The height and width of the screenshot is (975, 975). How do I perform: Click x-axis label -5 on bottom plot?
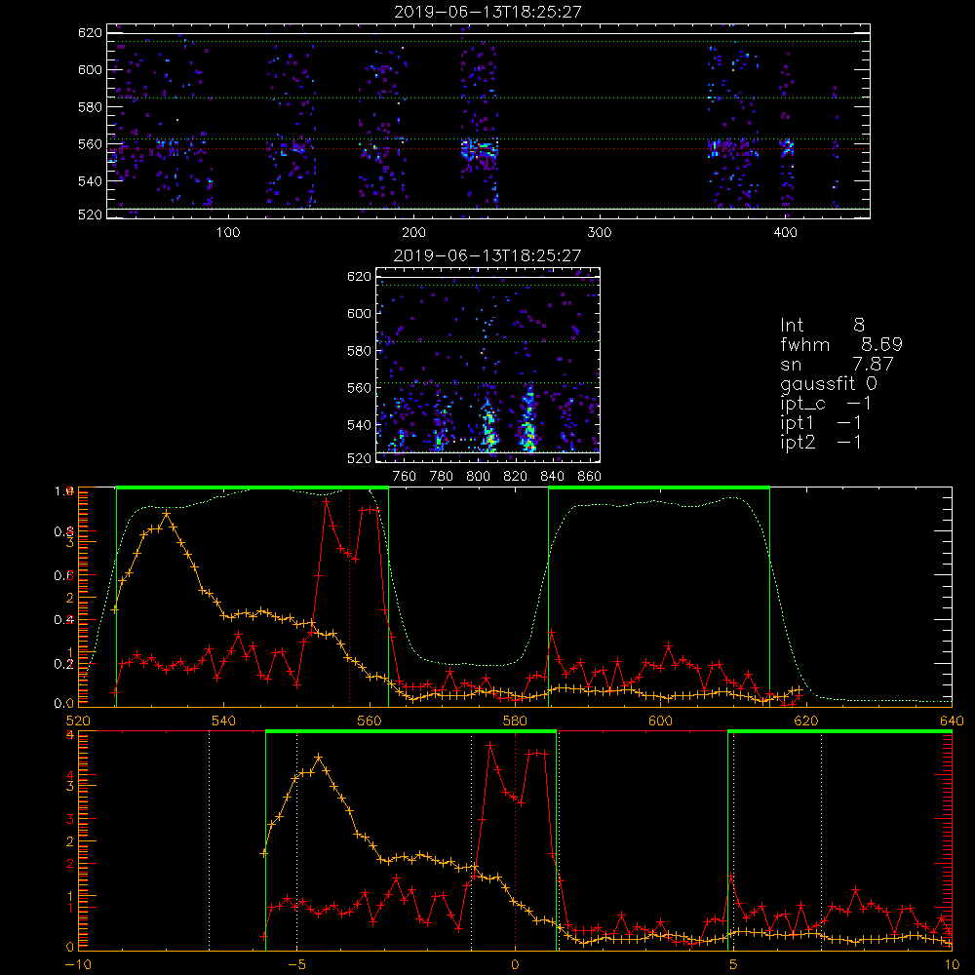(297, 965)
